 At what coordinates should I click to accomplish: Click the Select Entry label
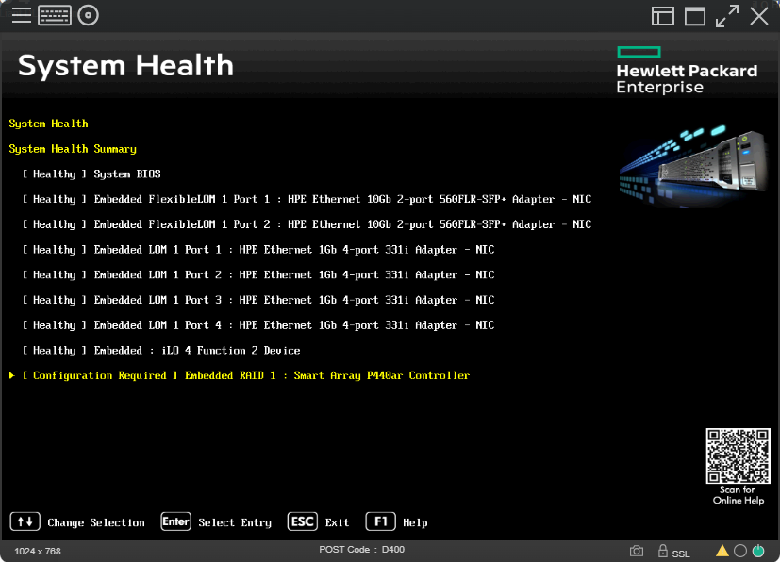[x=235, y=522]
